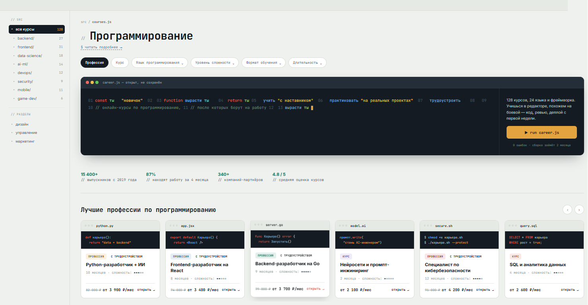Image resolution: width=588 pixels, height=305 pixels.
Task: Click 'КУРС' badge on SQL и аналитика card
Action: pos(515,257)
